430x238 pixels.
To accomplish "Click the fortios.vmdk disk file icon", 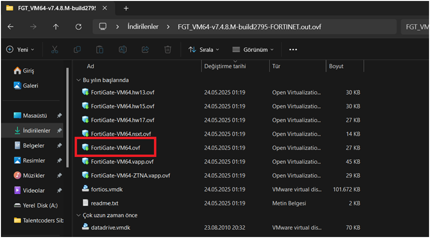I will [85, 188].
